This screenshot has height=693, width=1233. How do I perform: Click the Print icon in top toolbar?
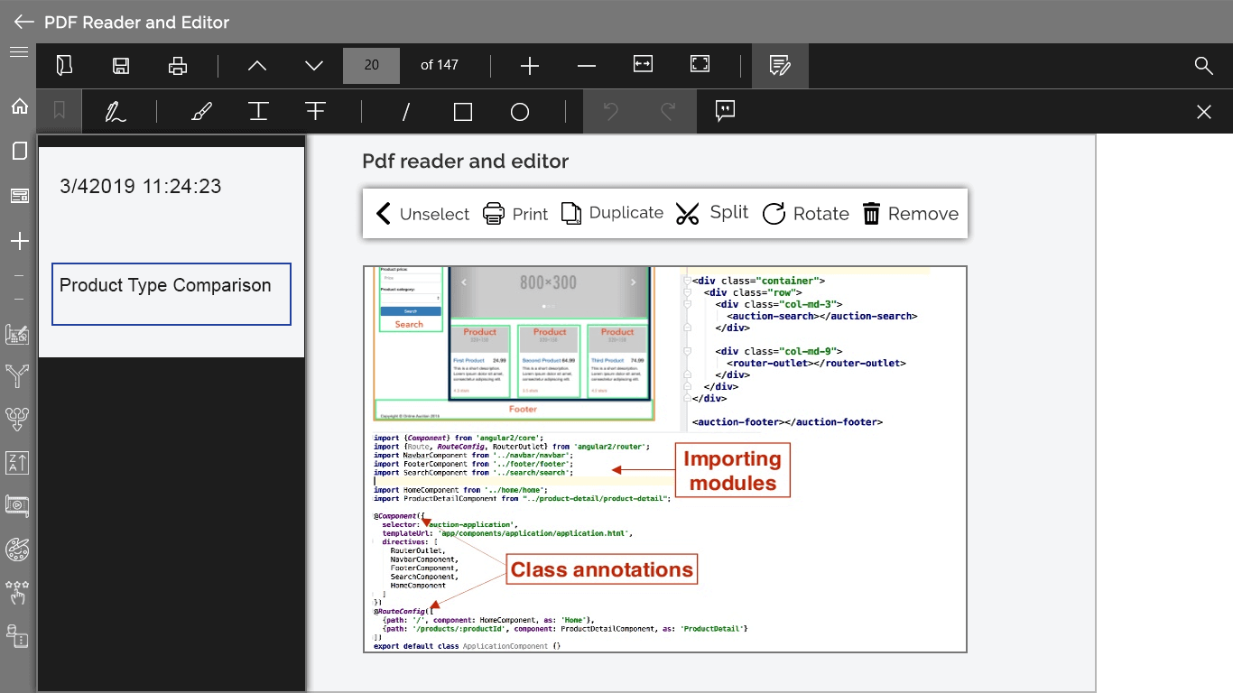point(178,65)
